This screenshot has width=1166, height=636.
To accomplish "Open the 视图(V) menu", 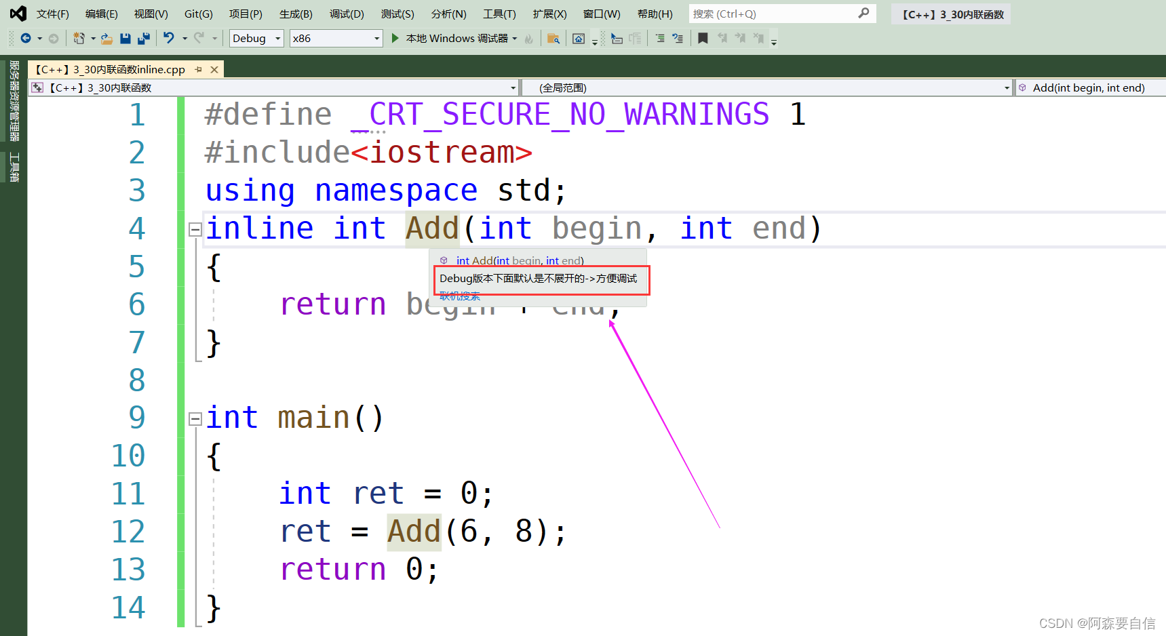I will (151, 14).
